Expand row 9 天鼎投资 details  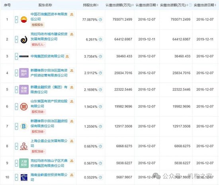coord(16,163)
